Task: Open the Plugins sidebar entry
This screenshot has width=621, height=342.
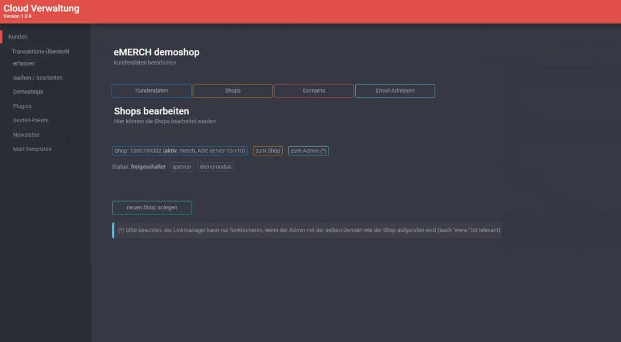Action: pos(22,106)
